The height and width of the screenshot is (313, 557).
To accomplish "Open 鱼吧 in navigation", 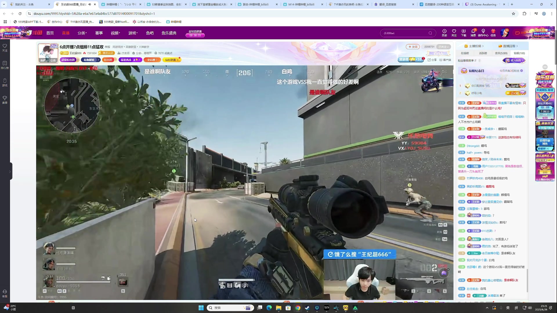I will coord(150,33).
